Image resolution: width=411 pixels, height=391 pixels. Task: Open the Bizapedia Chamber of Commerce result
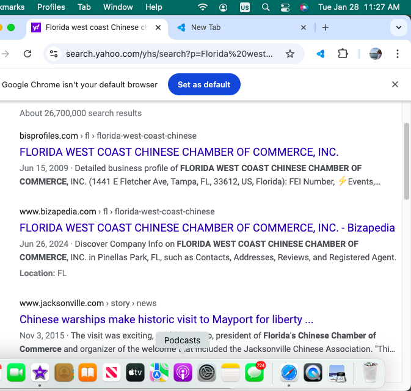pyautogui.click(x=207, y=228)
